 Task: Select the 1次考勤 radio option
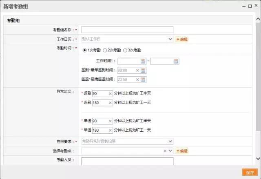coord(84,50)
